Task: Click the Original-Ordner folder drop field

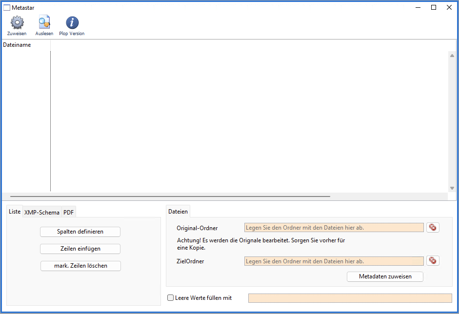Action: [334, 228]
